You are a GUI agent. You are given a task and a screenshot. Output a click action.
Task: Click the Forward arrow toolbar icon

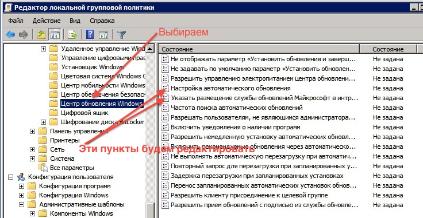pyautogui.click(x=24, y=34)
